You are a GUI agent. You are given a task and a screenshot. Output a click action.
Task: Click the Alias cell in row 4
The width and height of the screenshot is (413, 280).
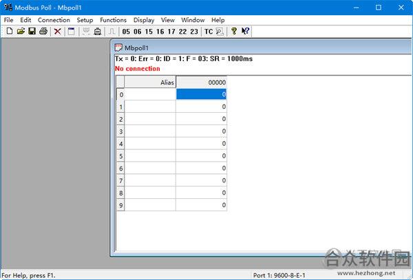pos(150,143)
